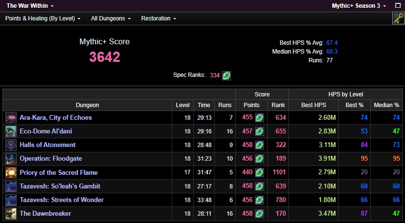Click the Points column header

(x=252, y=105)
